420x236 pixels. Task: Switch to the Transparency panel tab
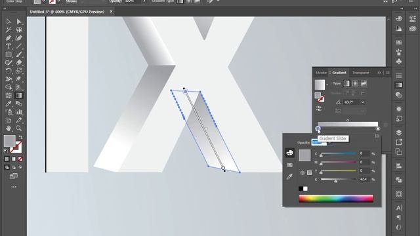[360, 73]
